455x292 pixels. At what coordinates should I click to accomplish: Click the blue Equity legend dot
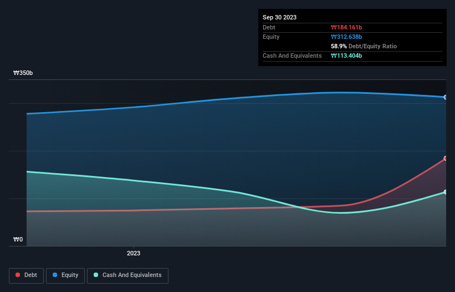pos(55,275)
